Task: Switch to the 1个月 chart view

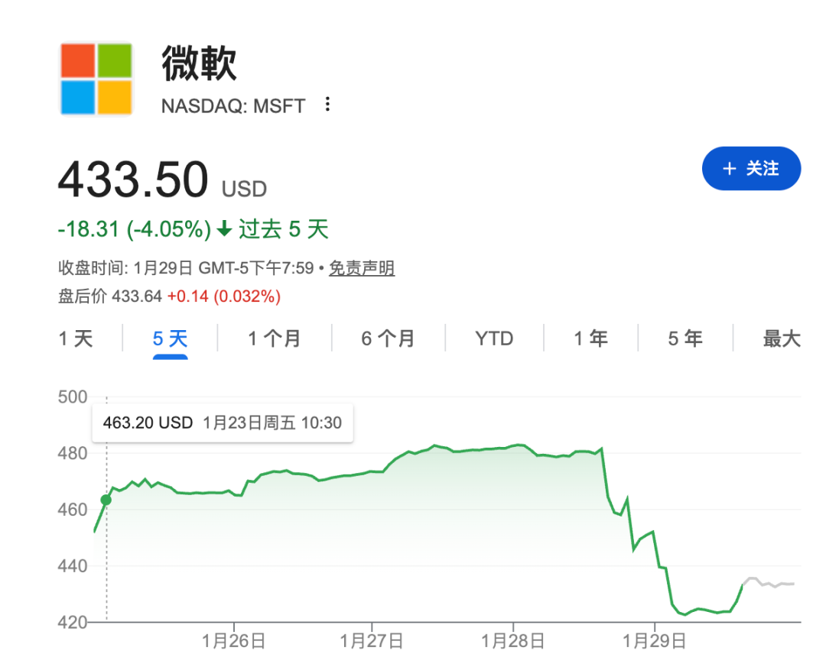Action: 273,338
